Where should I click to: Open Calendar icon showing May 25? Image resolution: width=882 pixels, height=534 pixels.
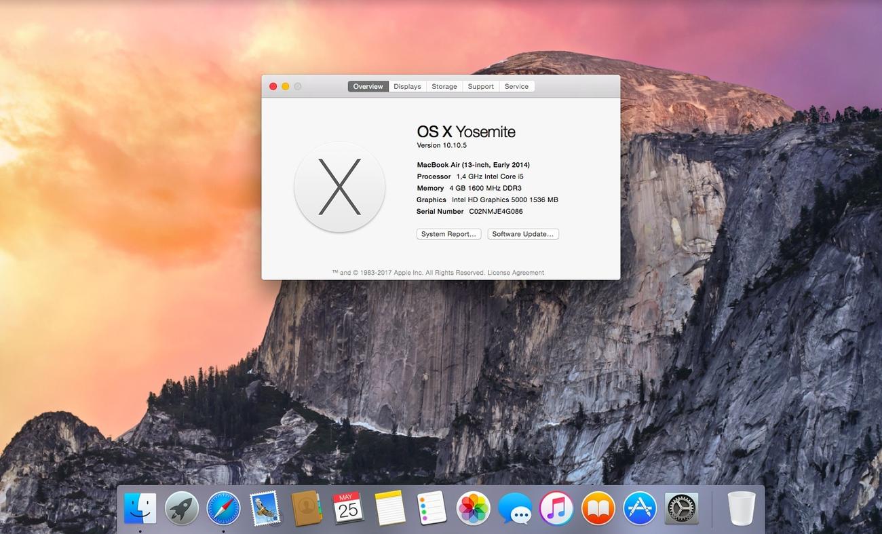tap(348, 508)
